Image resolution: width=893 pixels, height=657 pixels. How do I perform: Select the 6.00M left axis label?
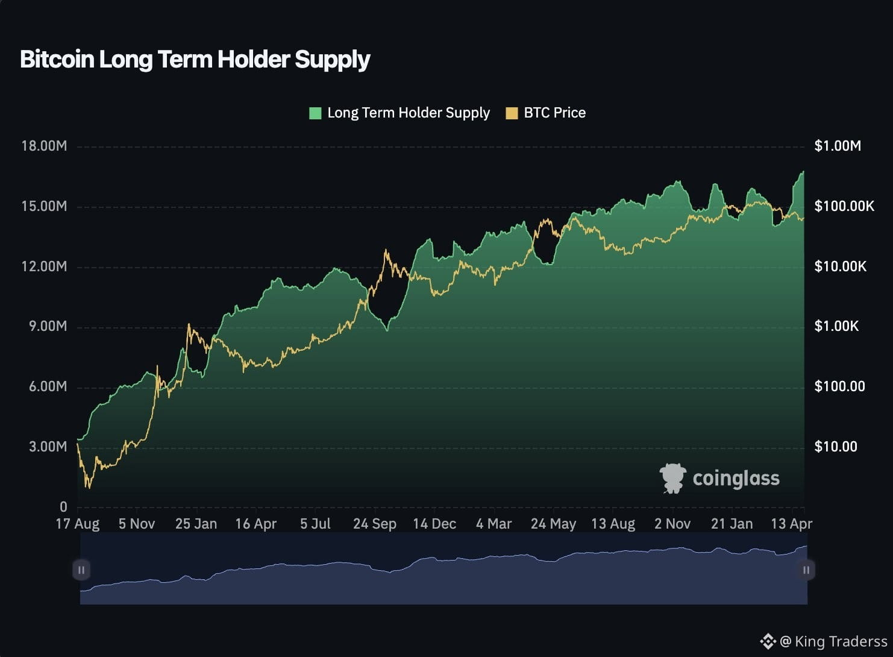point(48,386)
